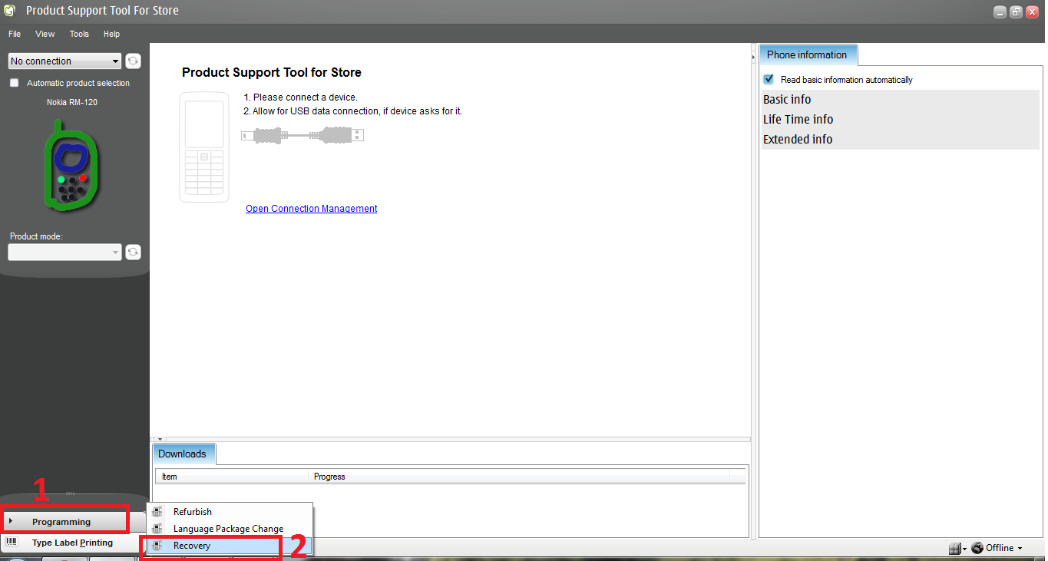Screen dimensions: 1048x561
Task: Choose Language Package Change menu entry
Action: click(230, 529)
